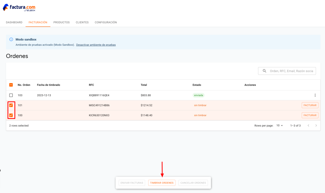Click the 'No. Orden' column header

(x=24, y=85)
